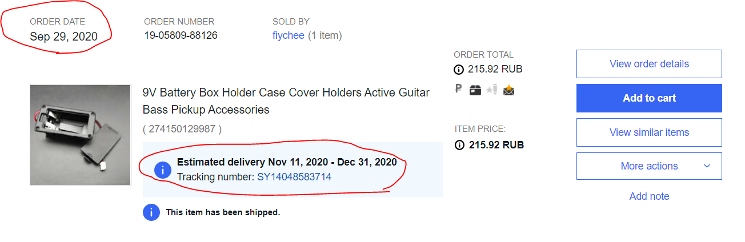Click the order total info icon

458,70
